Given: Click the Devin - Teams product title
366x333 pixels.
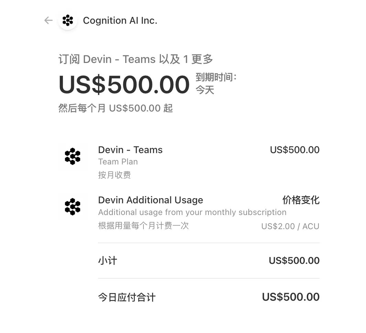Looking at the screenshot, I should [x=130, y=150].
